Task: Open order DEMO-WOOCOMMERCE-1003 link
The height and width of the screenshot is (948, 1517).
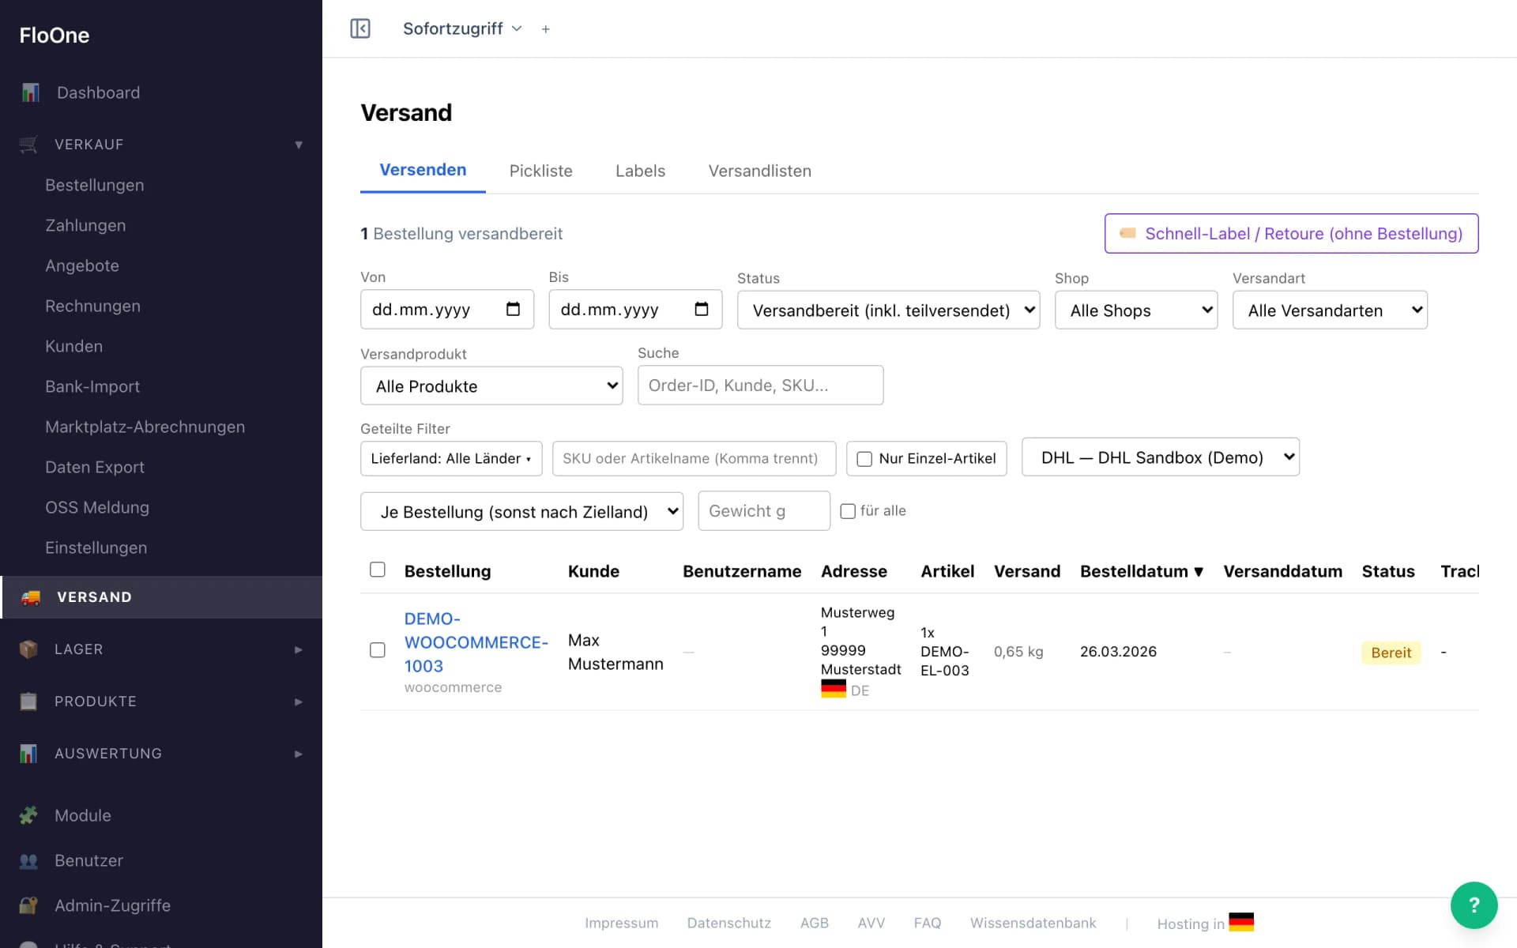Action: point(476,642)
